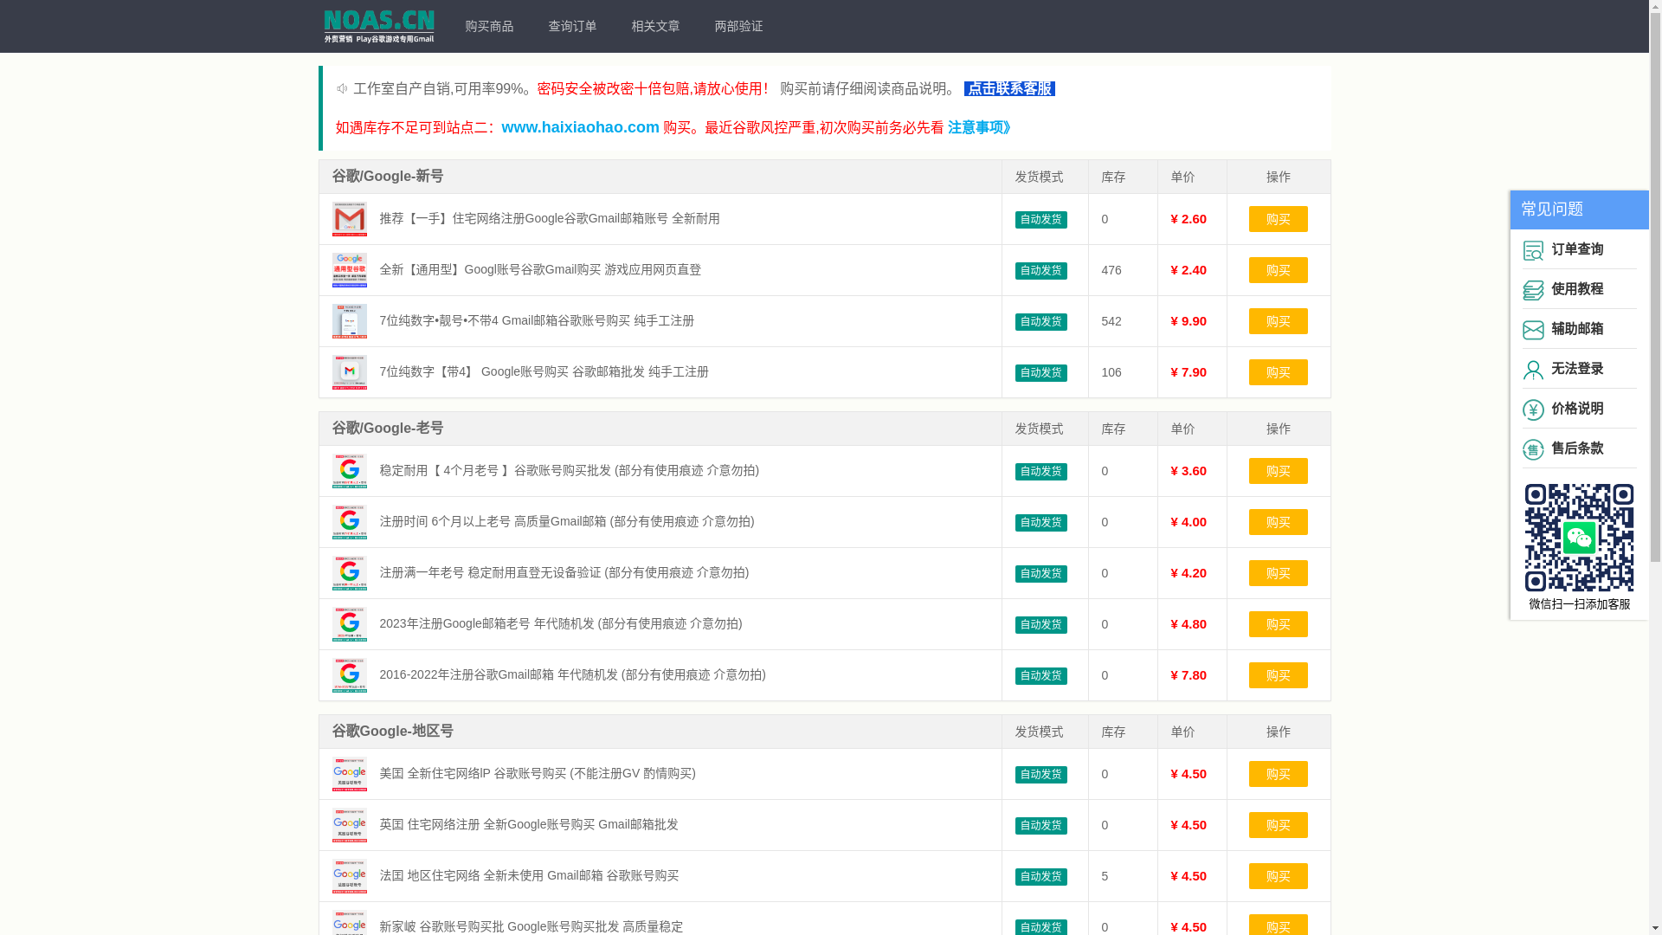Screen dimensions: 1662x935
Task: Click the Google thumbnail for 美国 account row
Action: 350,774
